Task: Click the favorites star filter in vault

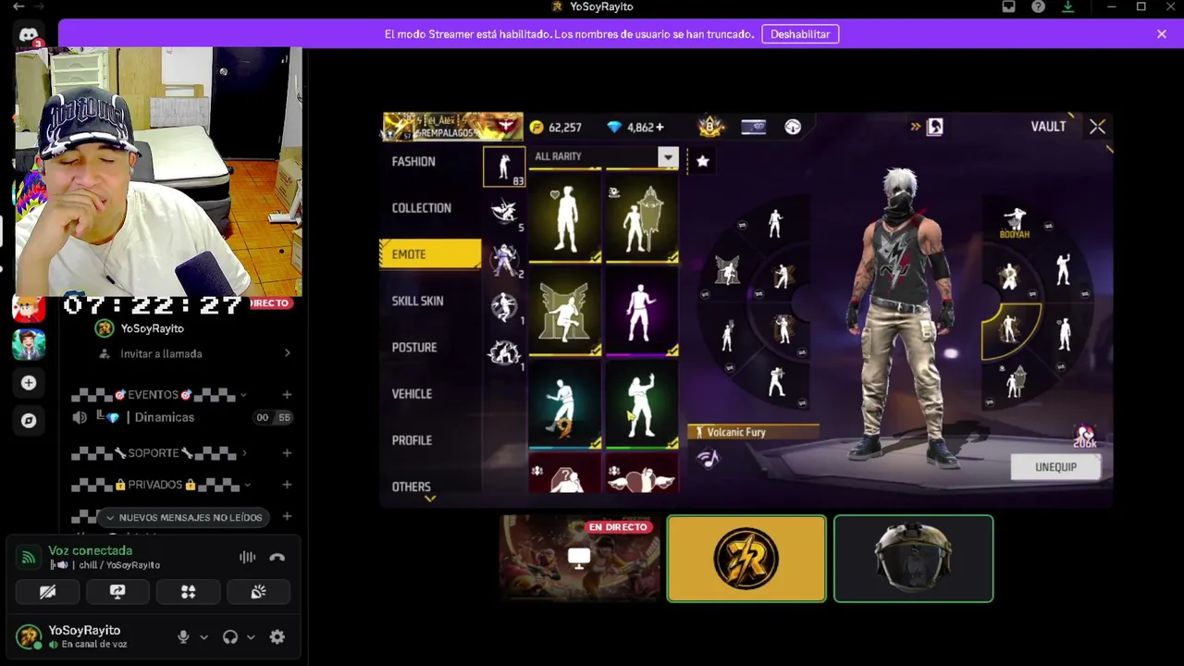Action: 702,161
